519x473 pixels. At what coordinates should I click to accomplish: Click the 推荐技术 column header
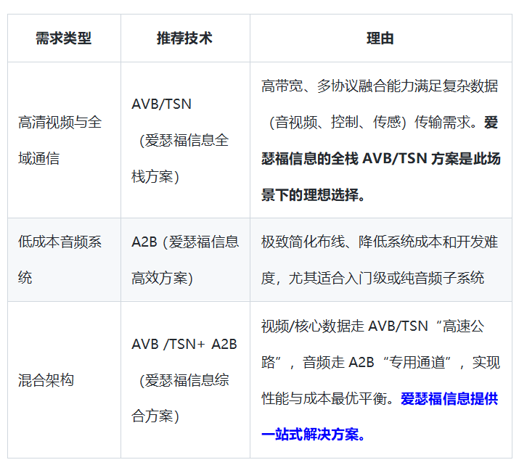tap(185, 38)
